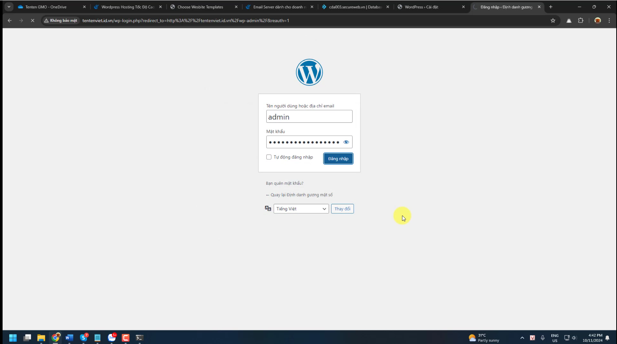Click the Thay đổi language button

342,209
